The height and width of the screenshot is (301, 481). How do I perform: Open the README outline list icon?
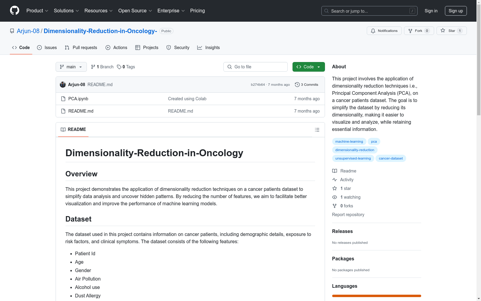pos(317,130)
